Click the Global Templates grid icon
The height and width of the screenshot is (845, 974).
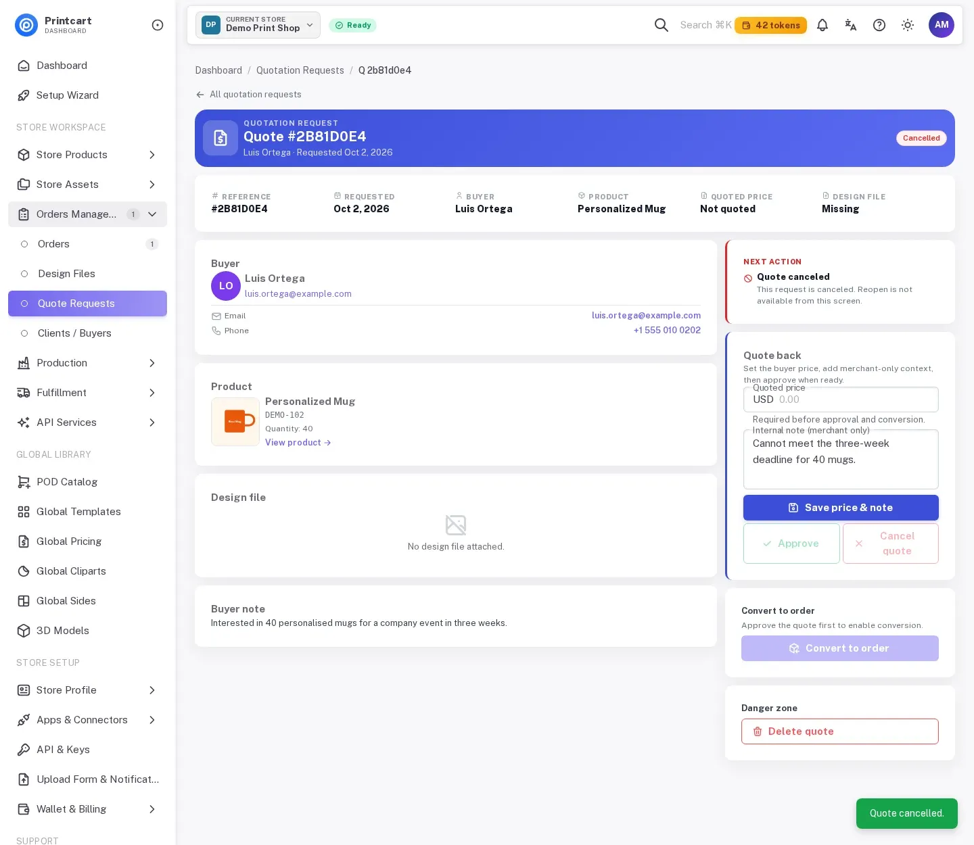point(24,512)
